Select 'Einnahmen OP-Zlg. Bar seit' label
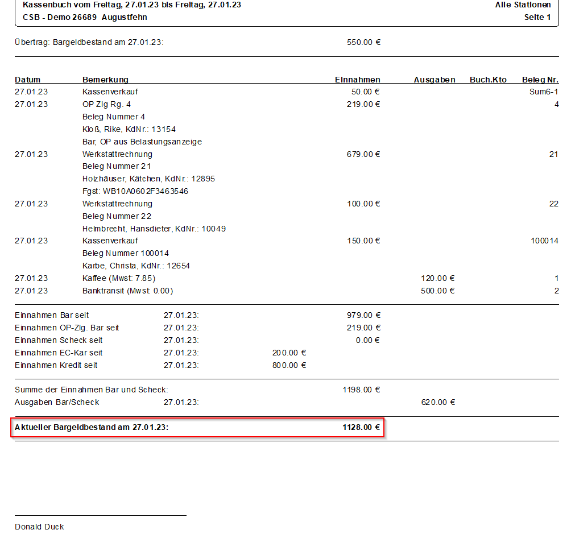This screenshot has width=571, height=538. 67,328
